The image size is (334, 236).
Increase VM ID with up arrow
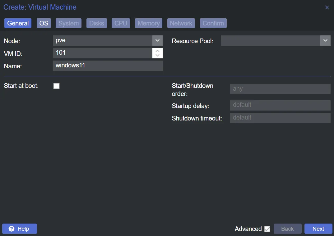(157, 51)
